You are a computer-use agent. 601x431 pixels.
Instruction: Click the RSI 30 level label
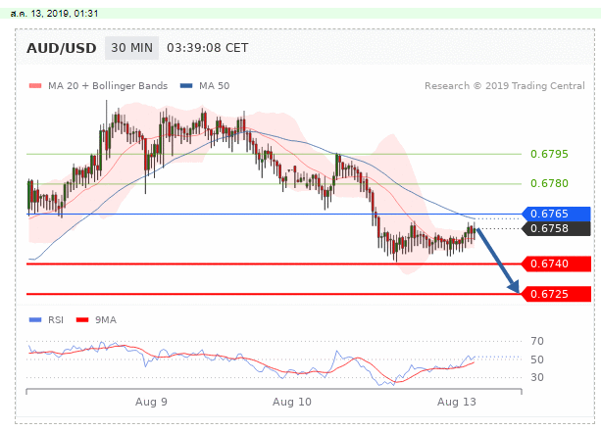tap(537, 377)
